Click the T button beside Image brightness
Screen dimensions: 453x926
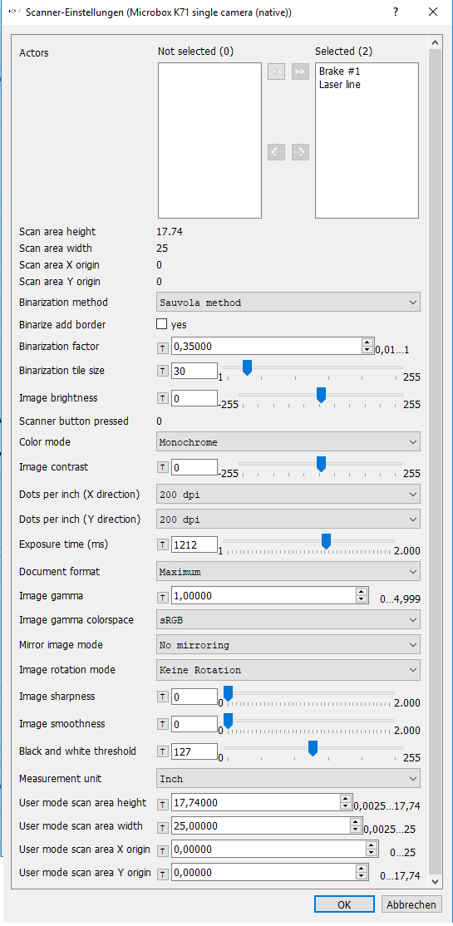click(163, 398)
